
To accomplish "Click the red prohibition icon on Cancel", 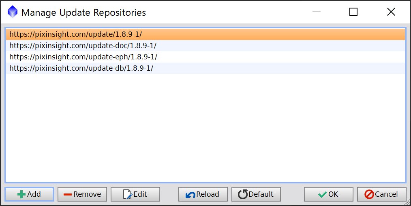I will [x=369, y=195].
